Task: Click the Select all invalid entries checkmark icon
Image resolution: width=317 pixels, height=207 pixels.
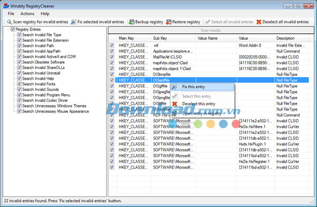Action: pyautogui.click(x=207, y=22)
